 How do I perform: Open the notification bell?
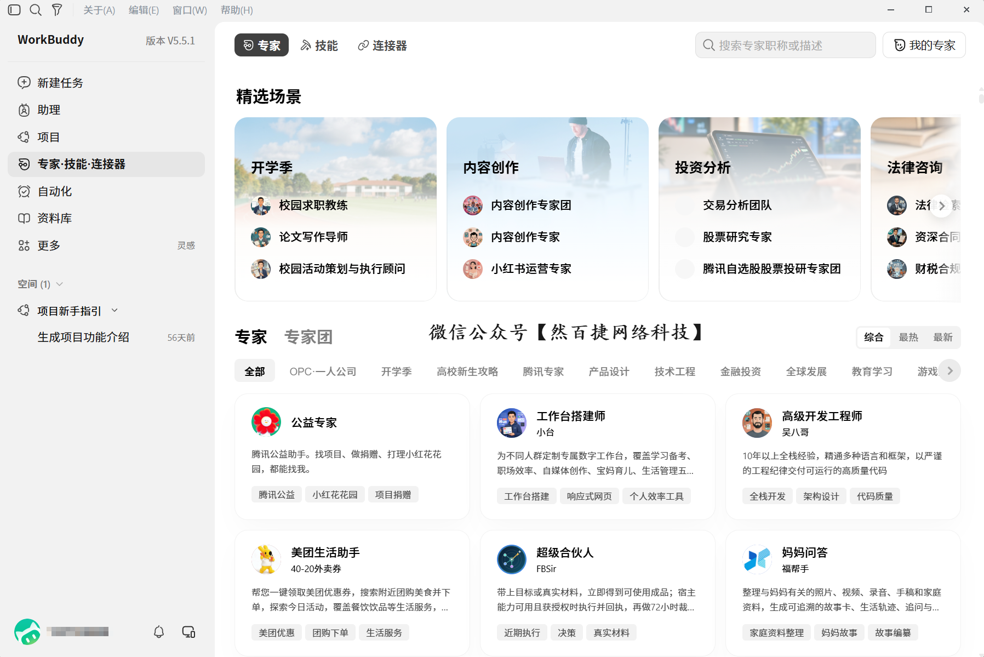click(x=159, y=632)
